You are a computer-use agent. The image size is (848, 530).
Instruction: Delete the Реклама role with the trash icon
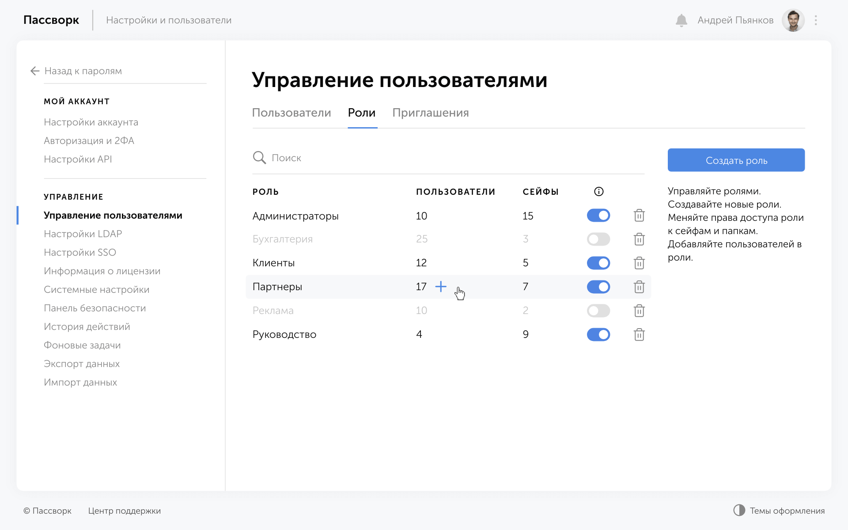639,311
